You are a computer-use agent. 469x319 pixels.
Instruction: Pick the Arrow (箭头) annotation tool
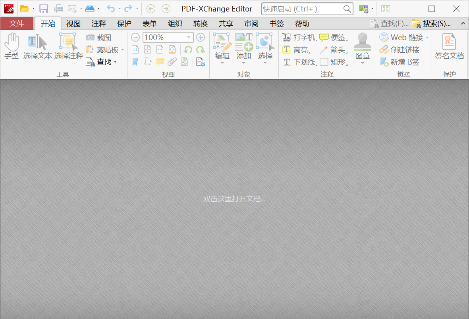point(333,50)
